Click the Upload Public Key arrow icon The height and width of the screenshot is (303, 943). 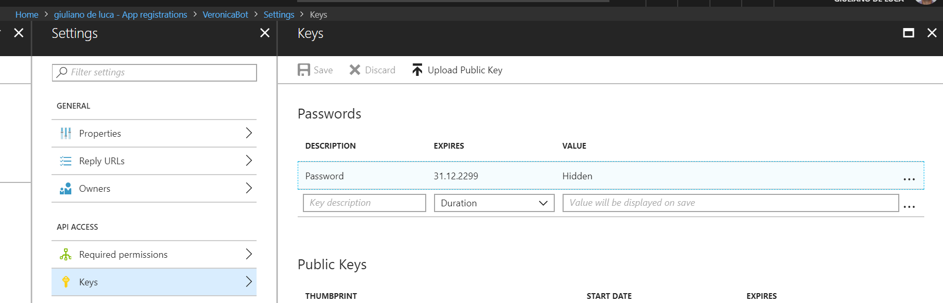click(417, 70)
